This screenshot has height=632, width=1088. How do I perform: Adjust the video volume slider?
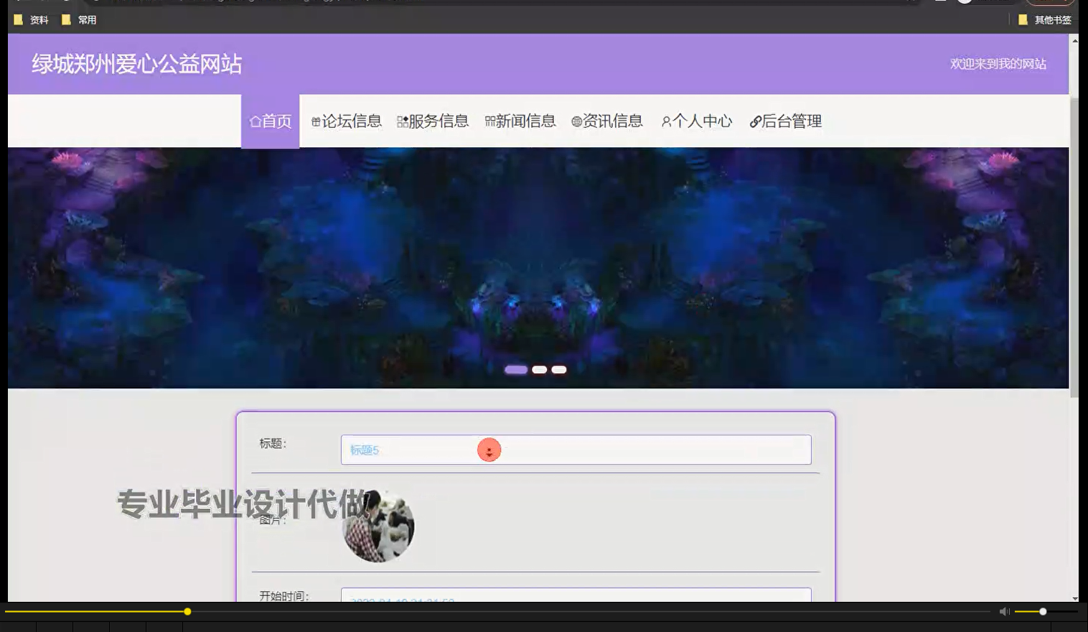coord(1046,611)
